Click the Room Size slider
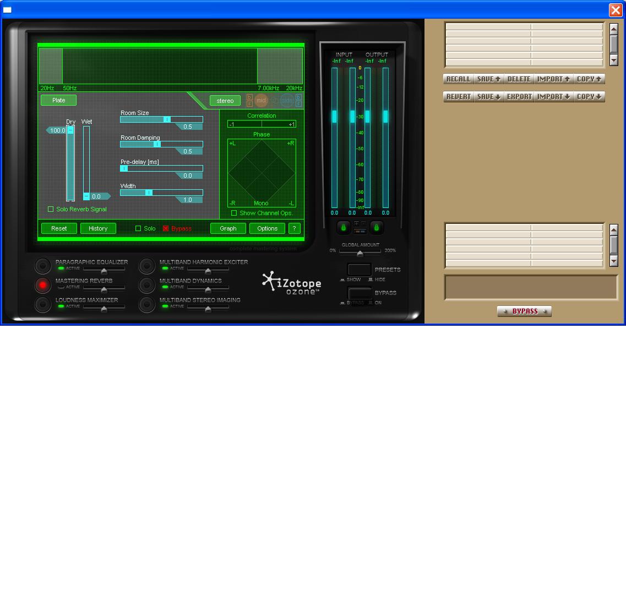This screenshot has height=608, width=626. coord(162,119)
